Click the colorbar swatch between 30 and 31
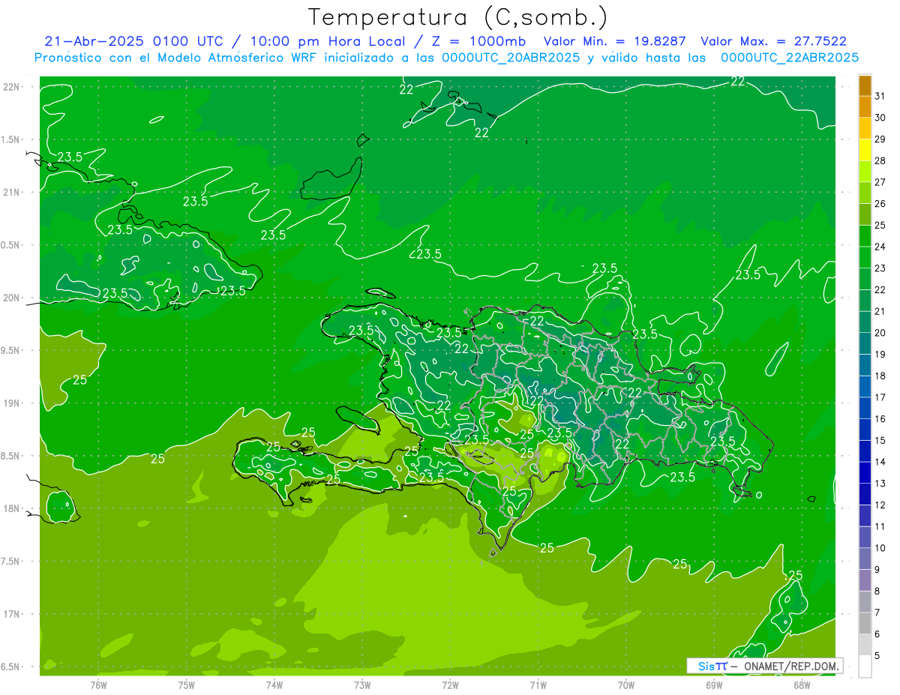900x695 pixels. (865, 106)
